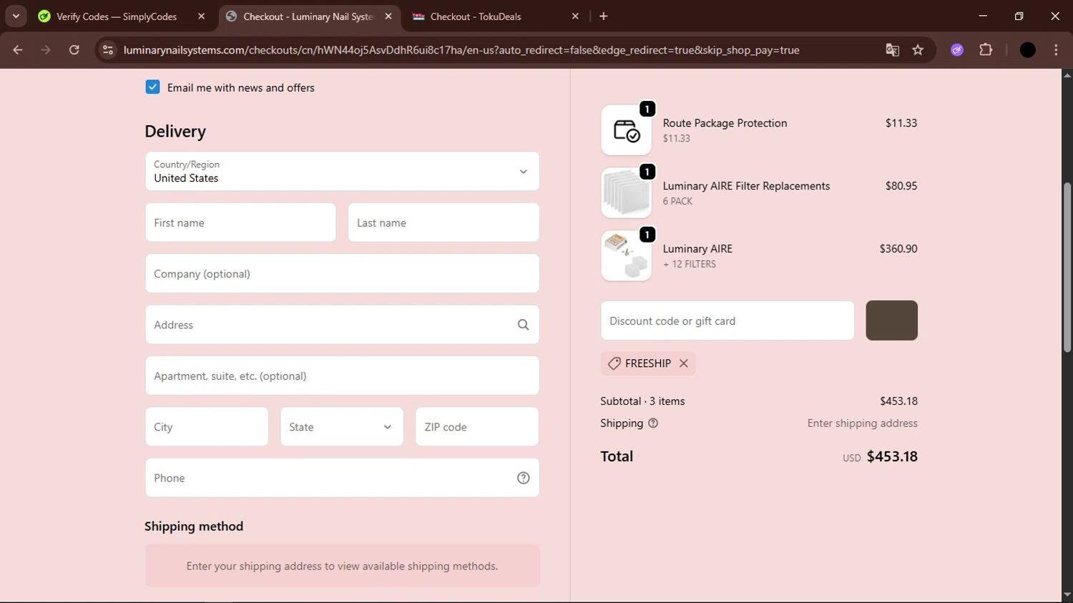Click the Subtotal · 3 items label
Image resolution: width=1073 pixels, height=603 pixels.
(642, 401)
